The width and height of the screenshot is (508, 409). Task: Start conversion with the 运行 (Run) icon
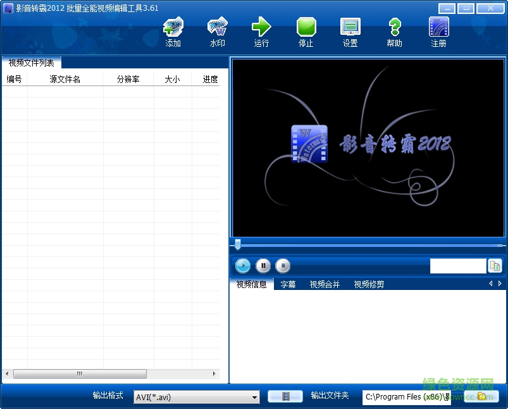[x=261, y=28]
